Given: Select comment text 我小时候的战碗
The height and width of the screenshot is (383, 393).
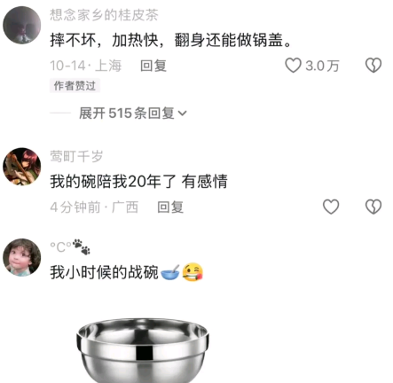Looking at the screenshot, I should click(104, 272).
